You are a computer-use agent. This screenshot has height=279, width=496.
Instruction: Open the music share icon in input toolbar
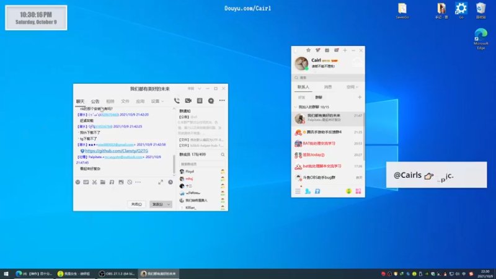[x=112, y=182]
